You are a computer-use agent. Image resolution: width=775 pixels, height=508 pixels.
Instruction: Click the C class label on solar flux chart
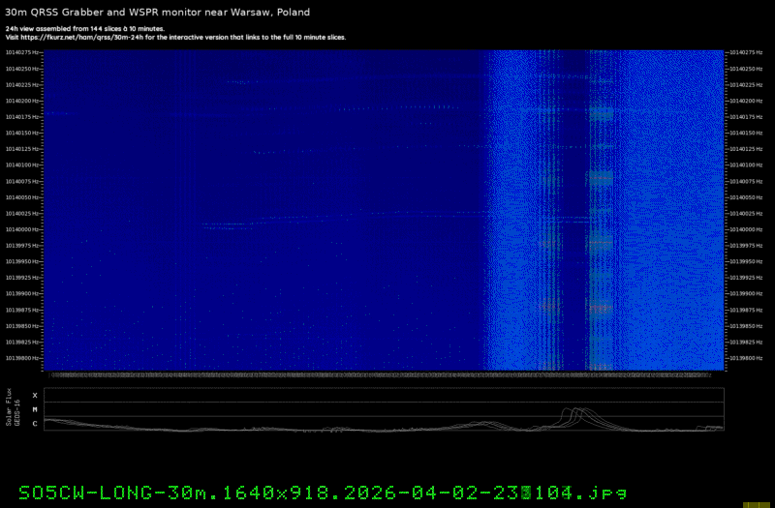tap(35, 423)
